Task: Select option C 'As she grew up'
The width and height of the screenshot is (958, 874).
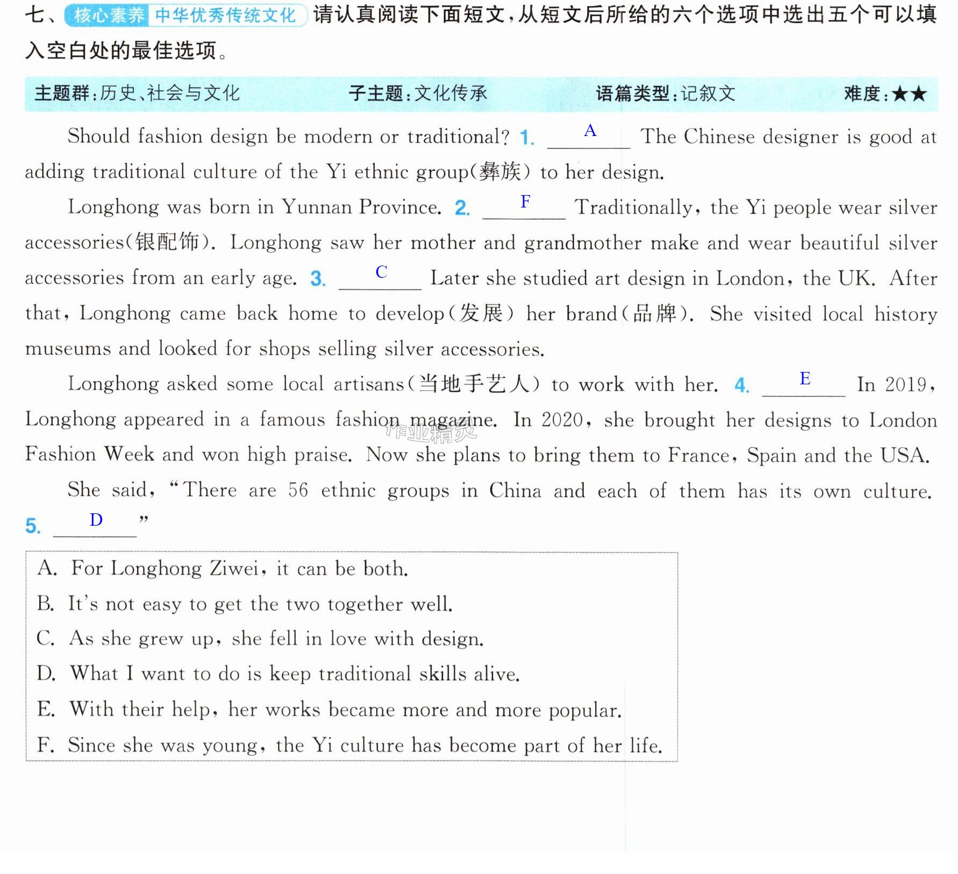Action: (260, 639)
